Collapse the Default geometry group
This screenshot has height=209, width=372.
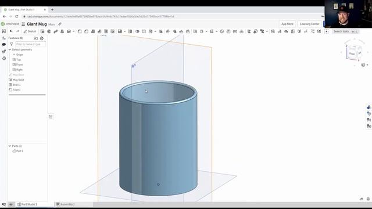10,49
